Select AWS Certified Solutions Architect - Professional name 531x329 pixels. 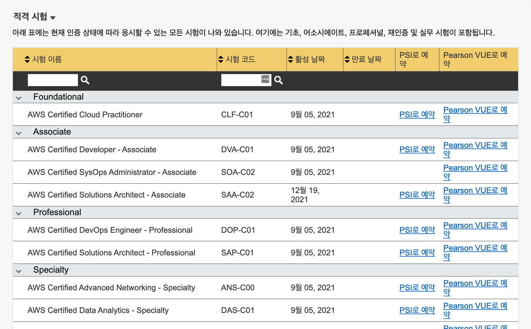(111, 253)
